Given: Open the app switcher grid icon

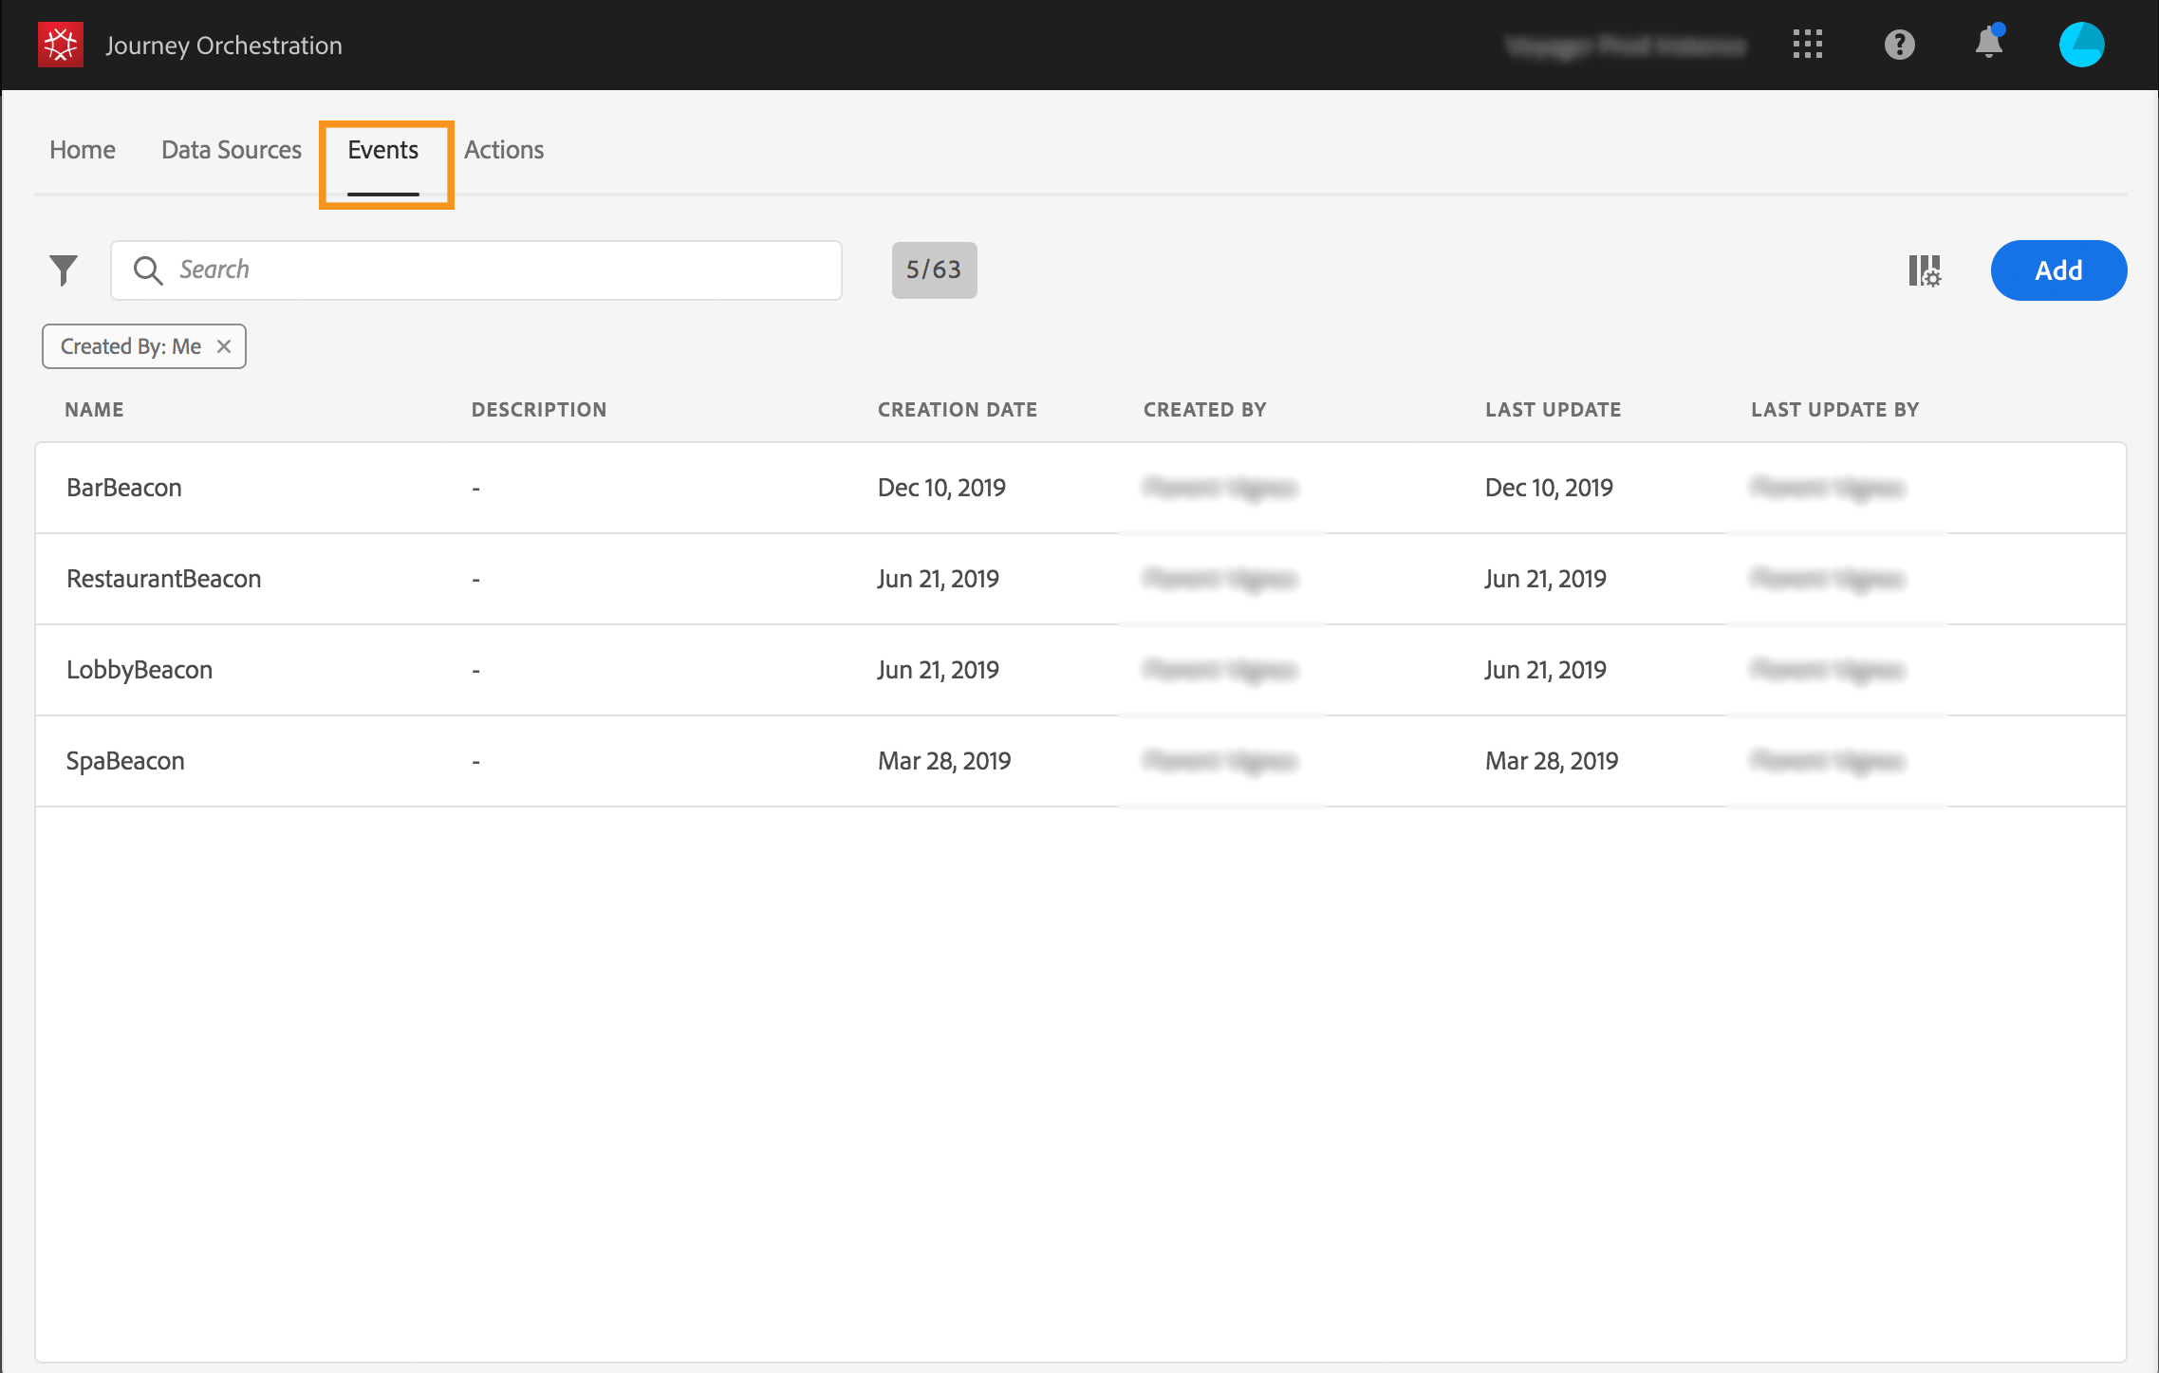Looking at the screenshot, I should pos(1807,45).
